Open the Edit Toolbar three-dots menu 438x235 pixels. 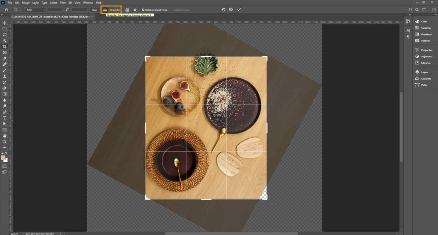[4, 148]
